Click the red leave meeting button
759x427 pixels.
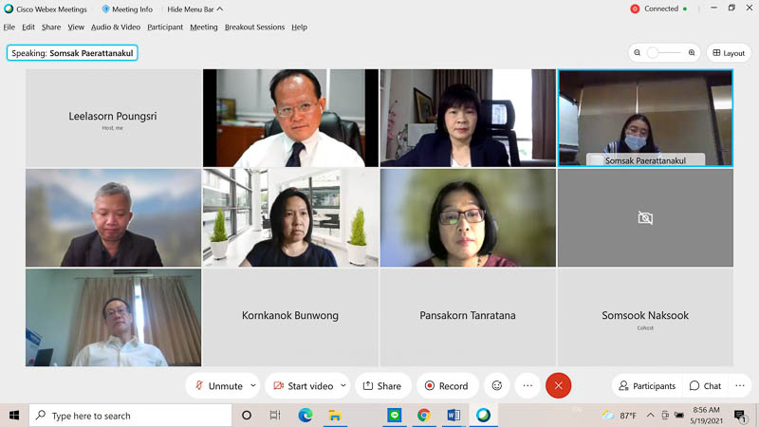tap(558, 385)
